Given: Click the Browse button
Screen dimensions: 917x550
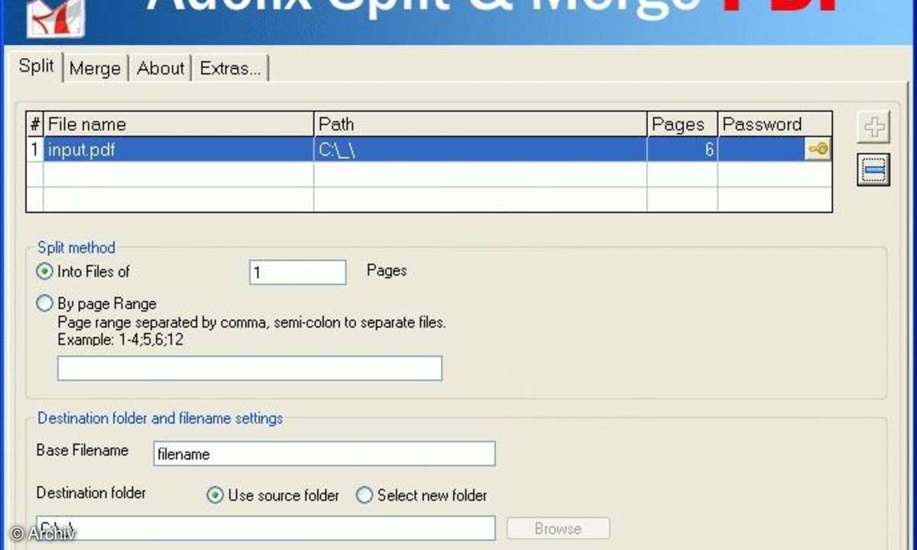Looking at the screenshot, I should click(x=558, y=529).
